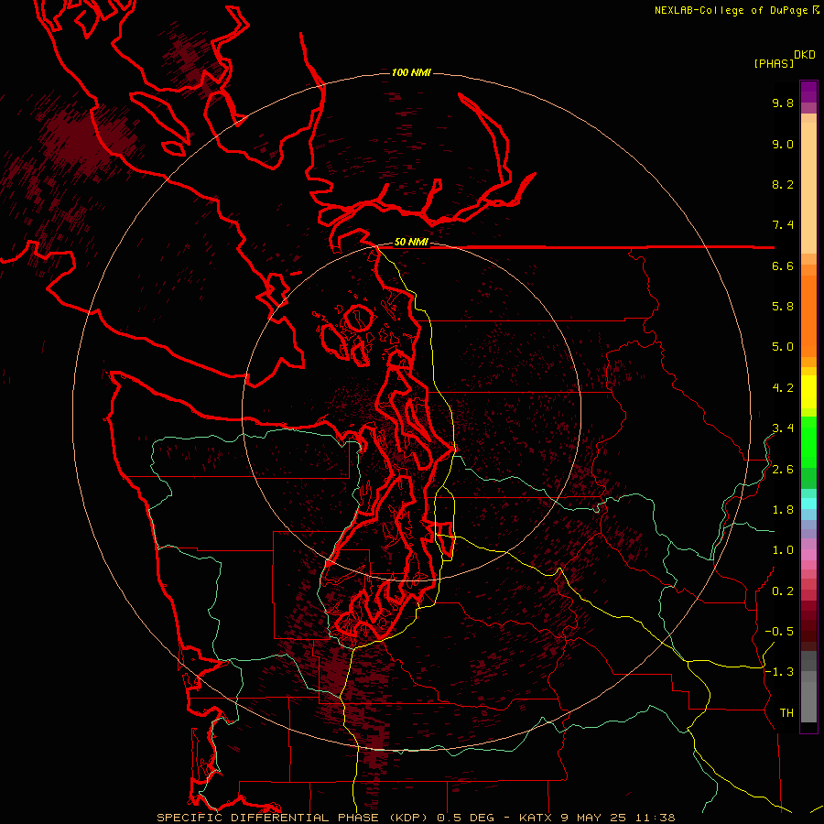The image size is (824, 824).
Task: Click the 11:38 timestamp in caption
Action: [656, 818]
